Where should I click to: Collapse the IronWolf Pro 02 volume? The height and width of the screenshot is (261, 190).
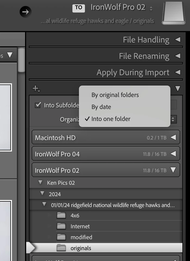pos(173,170)
